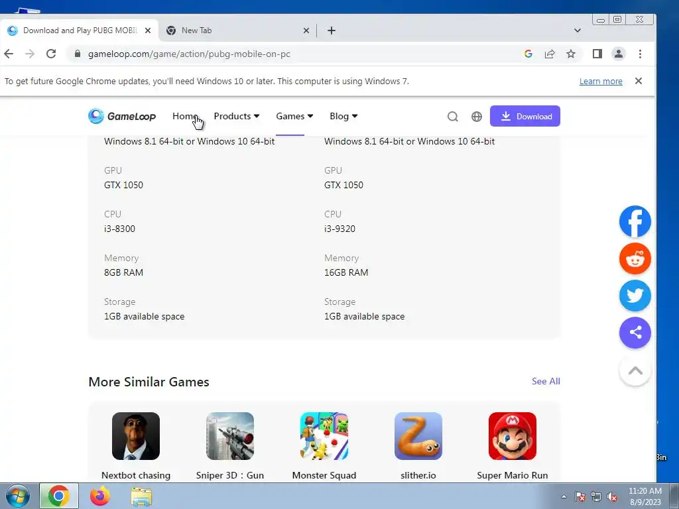Image resolution: width=679 pixels, height=509 pixels.
Task: Expand the Blog dropdown menu
Action: pos(343,116)
